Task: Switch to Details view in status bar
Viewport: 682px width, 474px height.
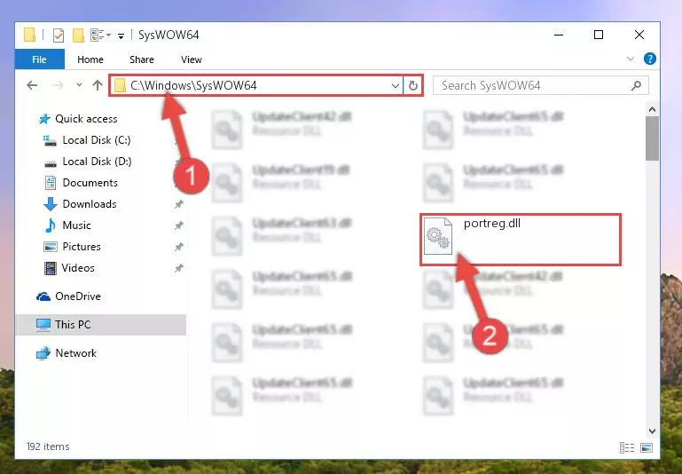Action: coord(627,447)
